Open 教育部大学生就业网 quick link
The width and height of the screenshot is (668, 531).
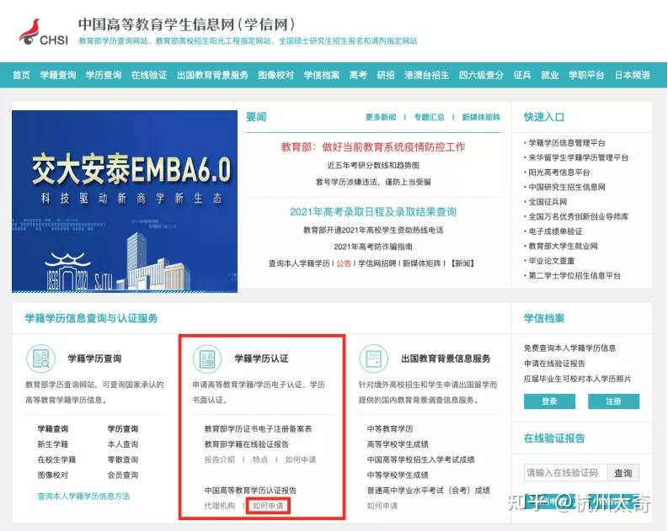pos(563,246)
